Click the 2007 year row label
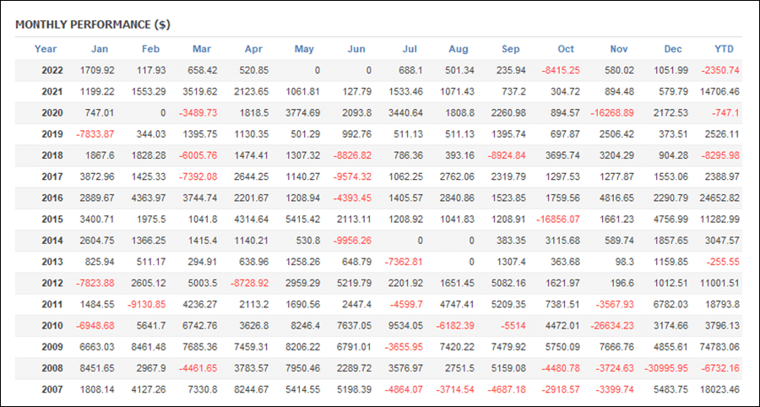The height and width of the screenshot is (407, 760). point(52,389)
